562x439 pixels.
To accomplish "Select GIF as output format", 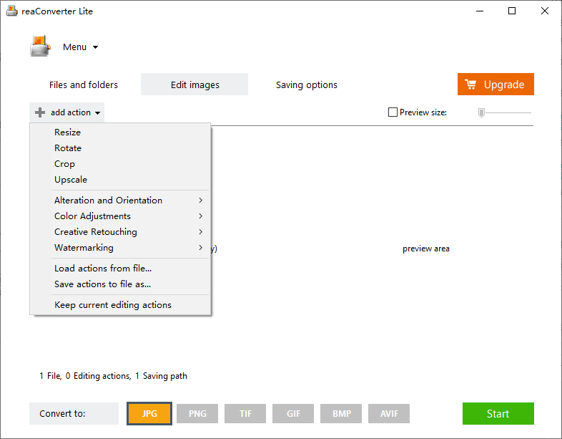I will pos(293,413).
